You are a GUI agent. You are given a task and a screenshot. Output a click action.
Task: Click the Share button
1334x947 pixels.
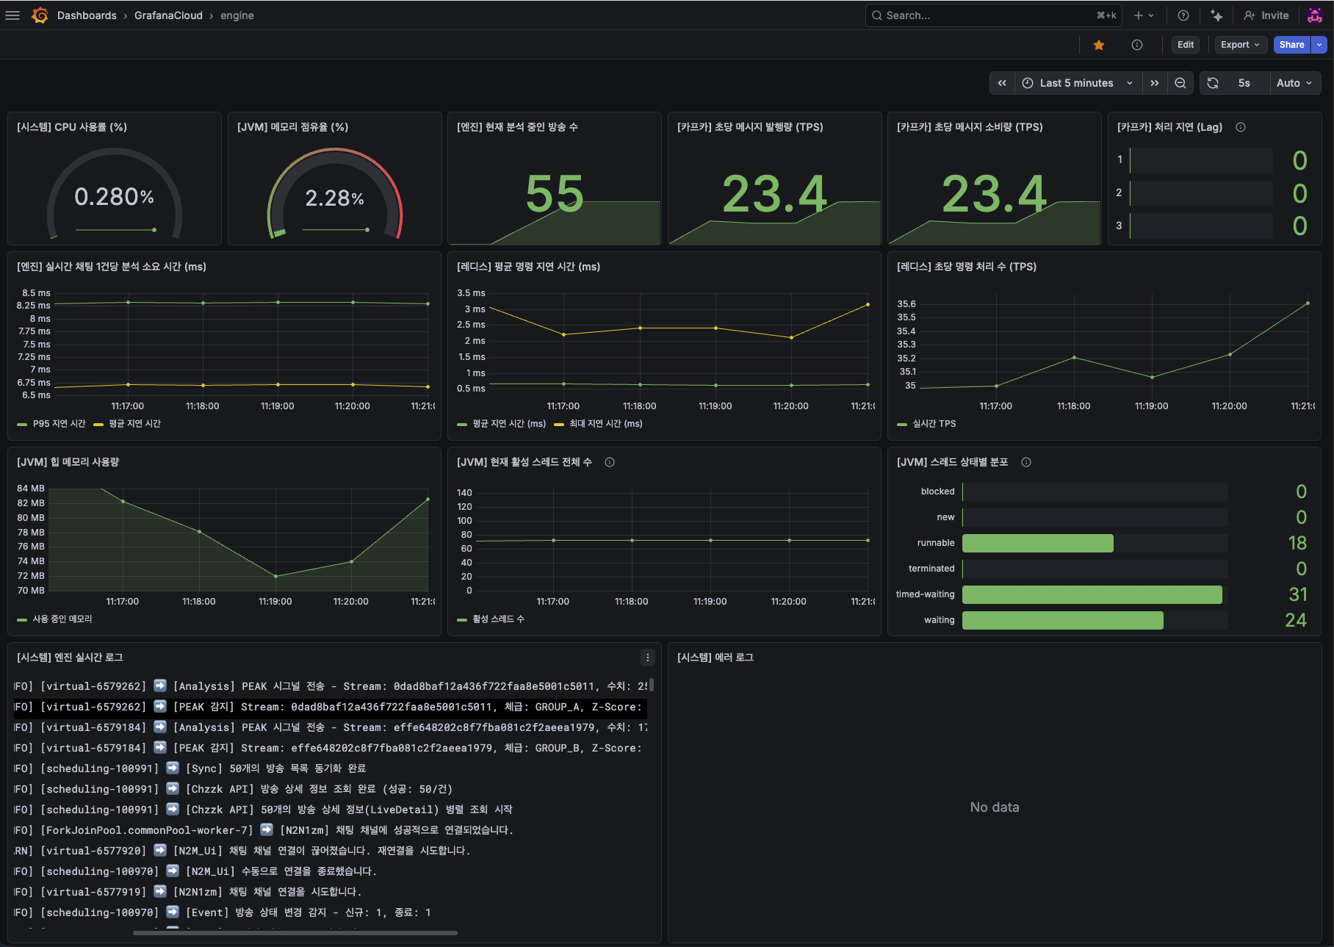point(1291,45)
